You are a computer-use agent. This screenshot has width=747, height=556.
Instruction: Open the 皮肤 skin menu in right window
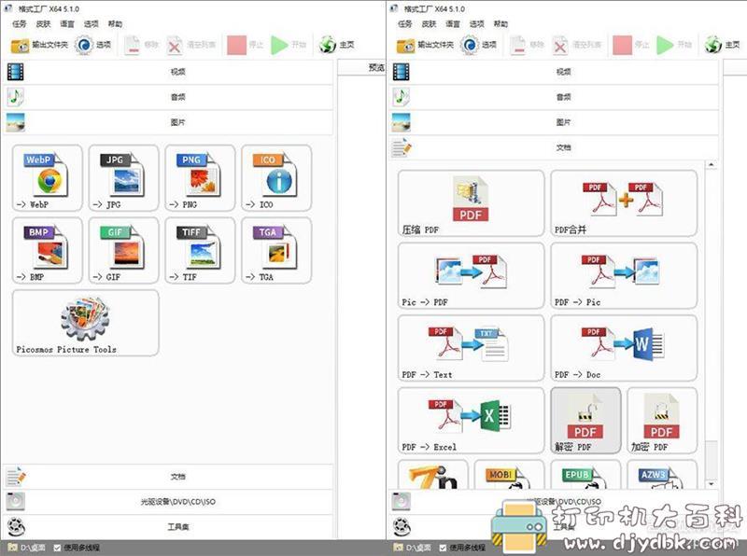pyautogui.click(x=429, y=24)
